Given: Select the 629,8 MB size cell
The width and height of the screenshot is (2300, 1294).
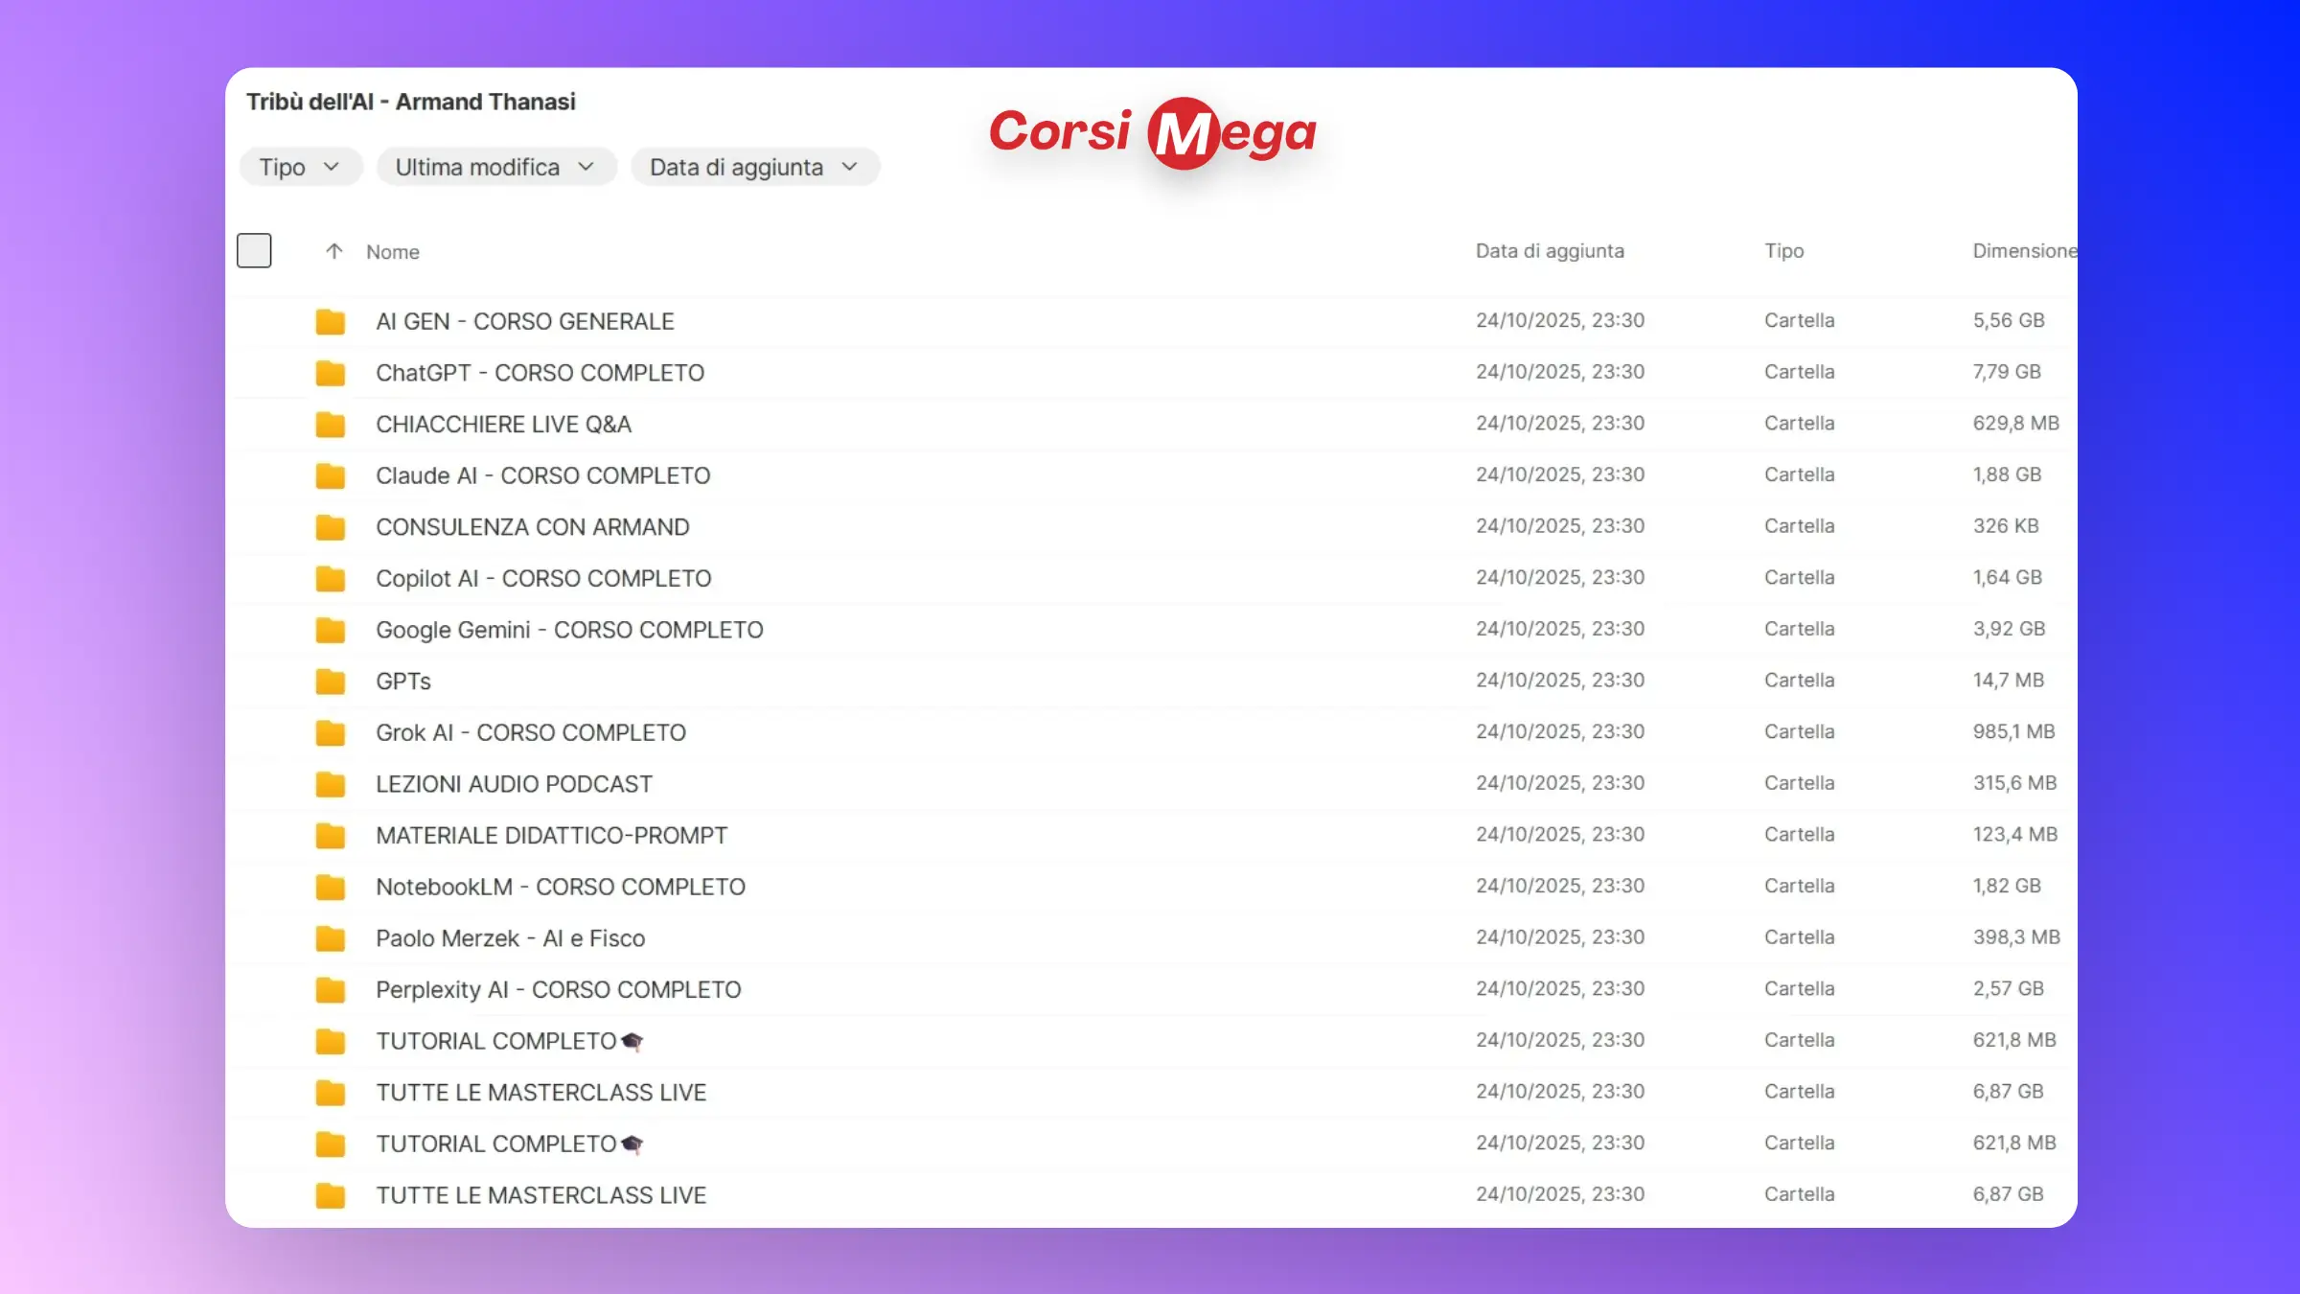Looking at the screenshot, I should click(x=2015, y=424).
